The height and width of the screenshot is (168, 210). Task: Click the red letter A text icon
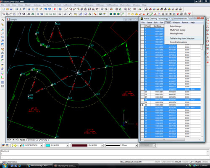pos(139,9)
